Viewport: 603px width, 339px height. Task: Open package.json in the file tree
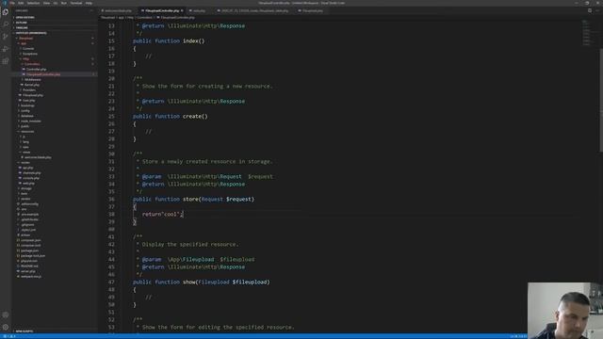click(x=29, y=250)
